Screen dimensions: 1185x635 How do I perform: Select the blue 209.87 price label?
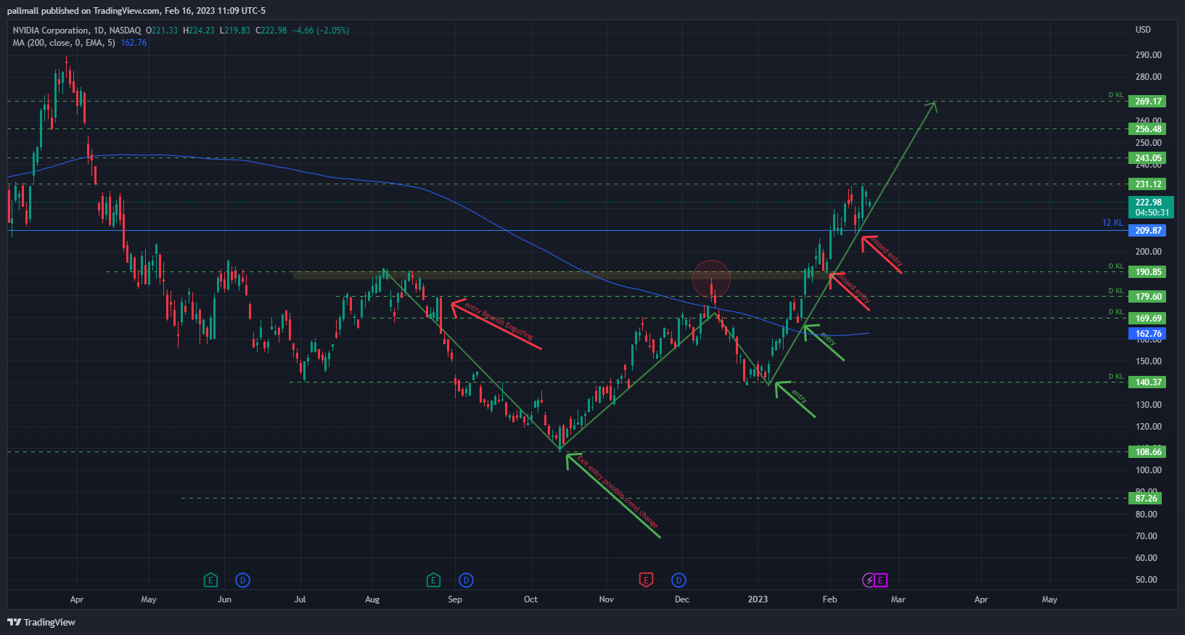click(1149, 231)
